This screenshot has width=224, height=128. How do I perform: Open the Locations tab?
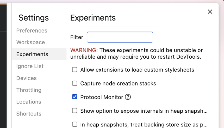point(29,102)
